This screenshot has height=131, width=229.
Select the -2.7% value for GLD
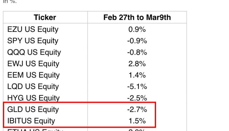click(x=137, y=109)
